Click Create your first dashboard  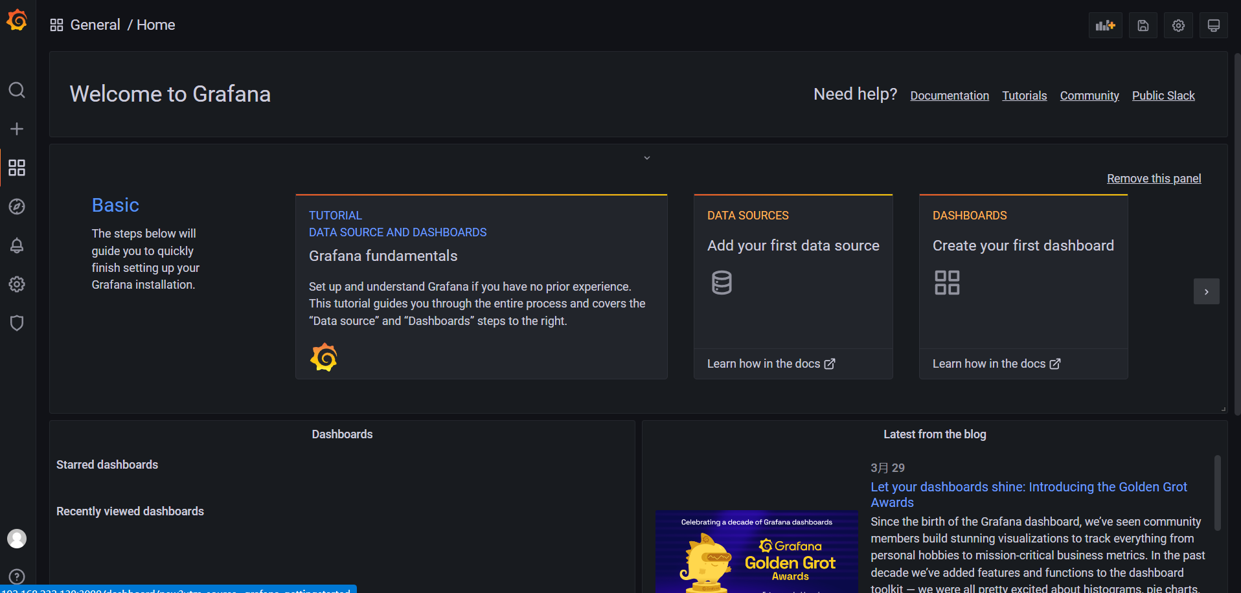pos(1023,245)
